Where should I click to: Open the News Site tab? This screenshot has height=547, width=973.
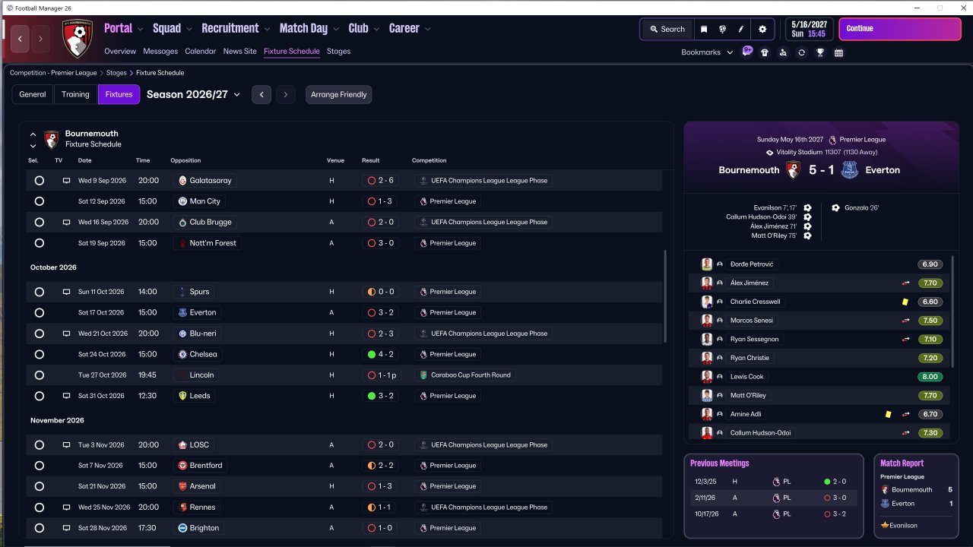tap(240, 52)
